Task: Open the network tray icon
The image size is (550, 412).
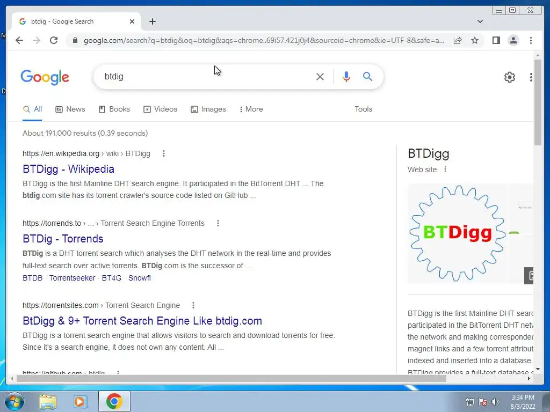Action: point(469,402)
